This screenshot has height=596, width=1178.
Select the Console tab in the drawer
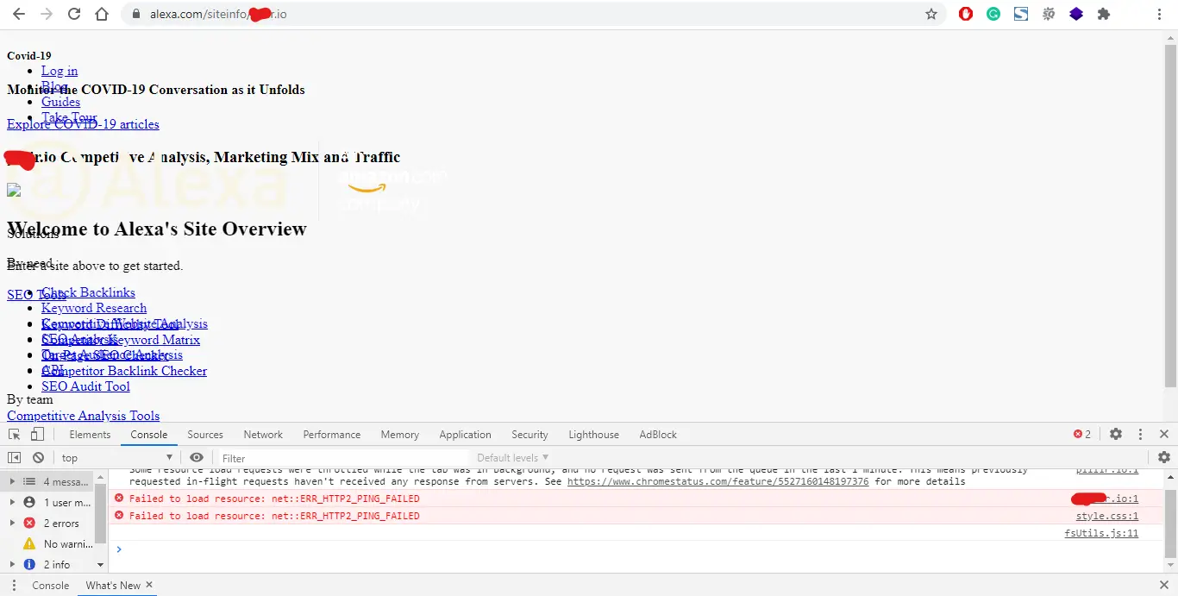click(x=51, y=585)
